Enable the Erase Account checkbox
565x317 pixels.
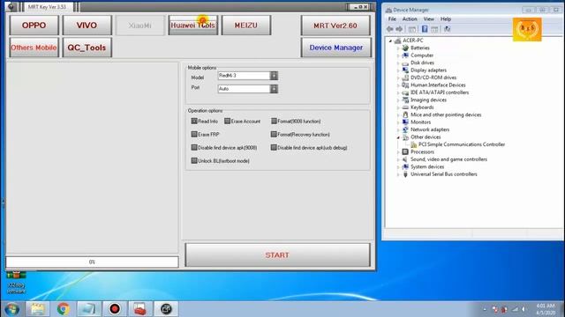[228, 122]
